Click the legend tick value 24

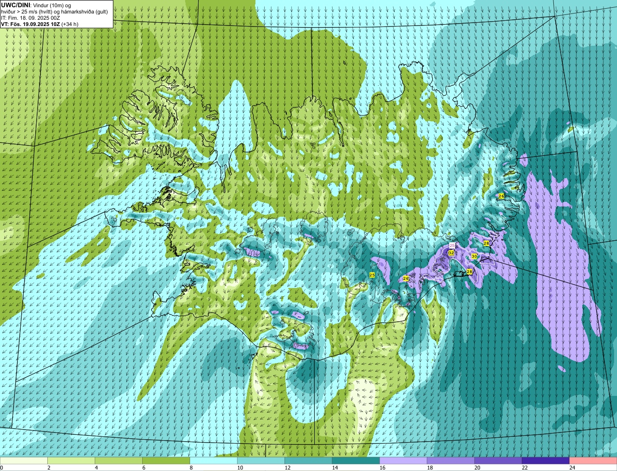(x=572, y=468)
